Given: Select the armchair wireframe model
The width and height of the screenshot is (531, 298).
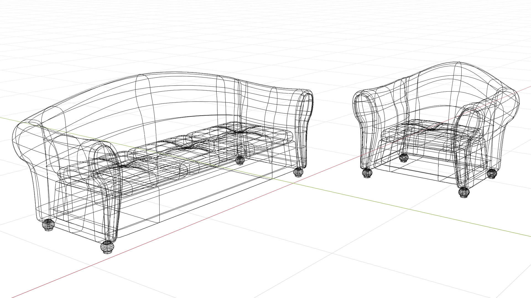Looking at the screenshot, I should click(436, 130).
